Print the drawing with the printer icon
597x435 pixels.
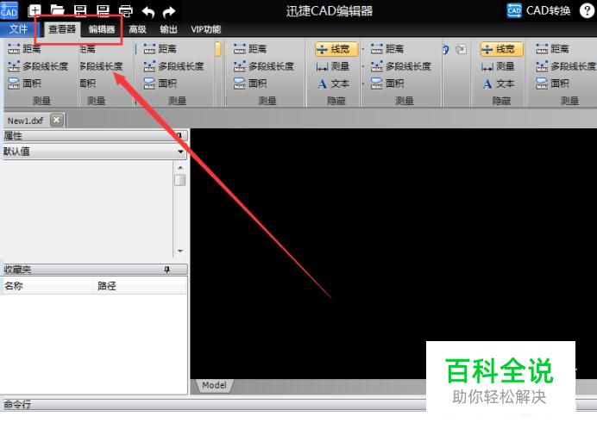coord(126,11)
